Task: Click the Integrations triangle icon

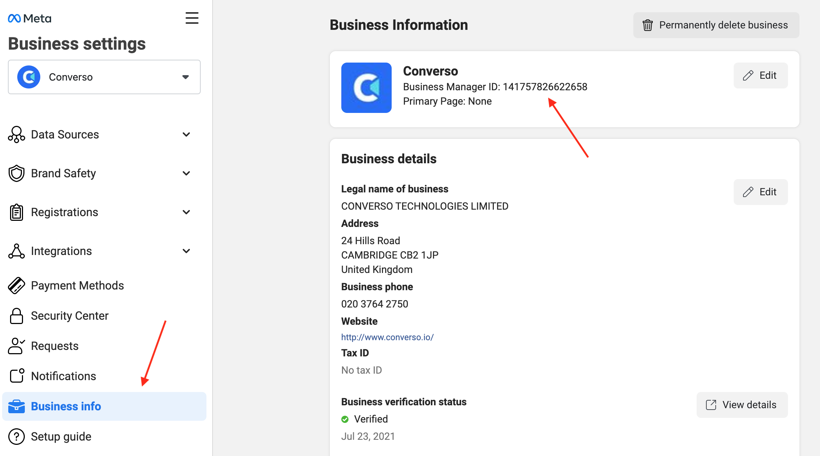Action: click(17, 251)
